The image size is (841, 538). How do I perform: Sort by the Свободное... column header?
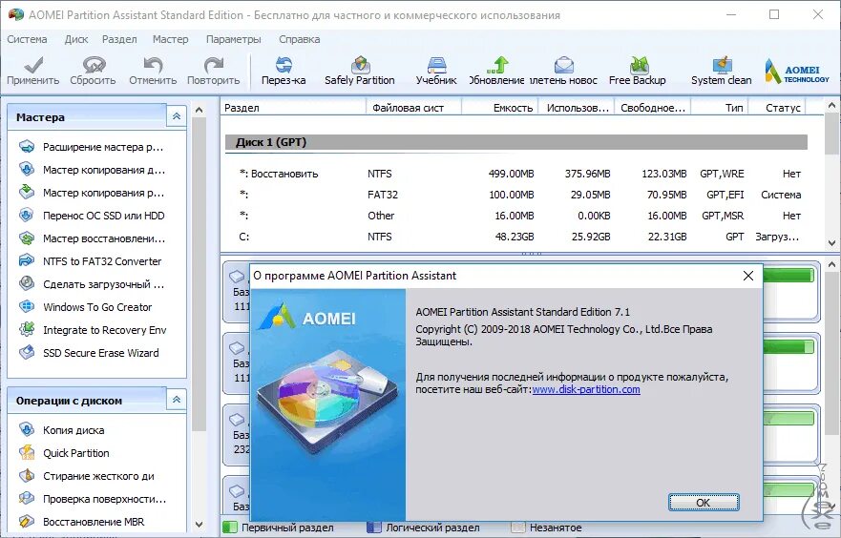pyautogui.click(x=653, y=108)
